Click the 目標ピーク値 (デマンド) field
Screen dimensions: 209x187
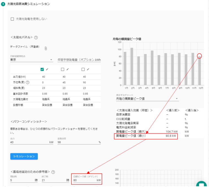[84, 180]
